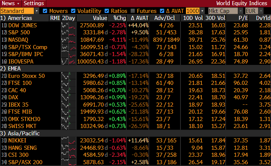
Task: Open the DAX 2Day sparkline chart
Action: coord(68,97)
